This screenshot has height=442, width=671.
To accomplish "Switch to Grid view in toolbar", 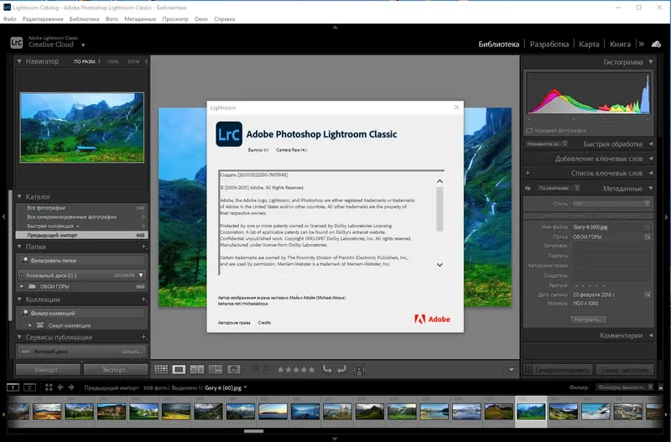I will click(x=161, y=370).
